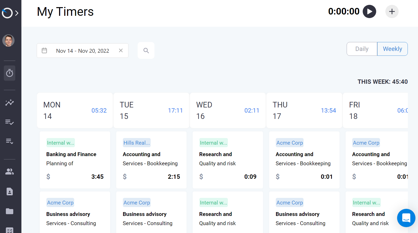Clear the Nov 14 - Nov 20 date filter
Viewport: 418px width, 233px height.
(x=121, y=50)
